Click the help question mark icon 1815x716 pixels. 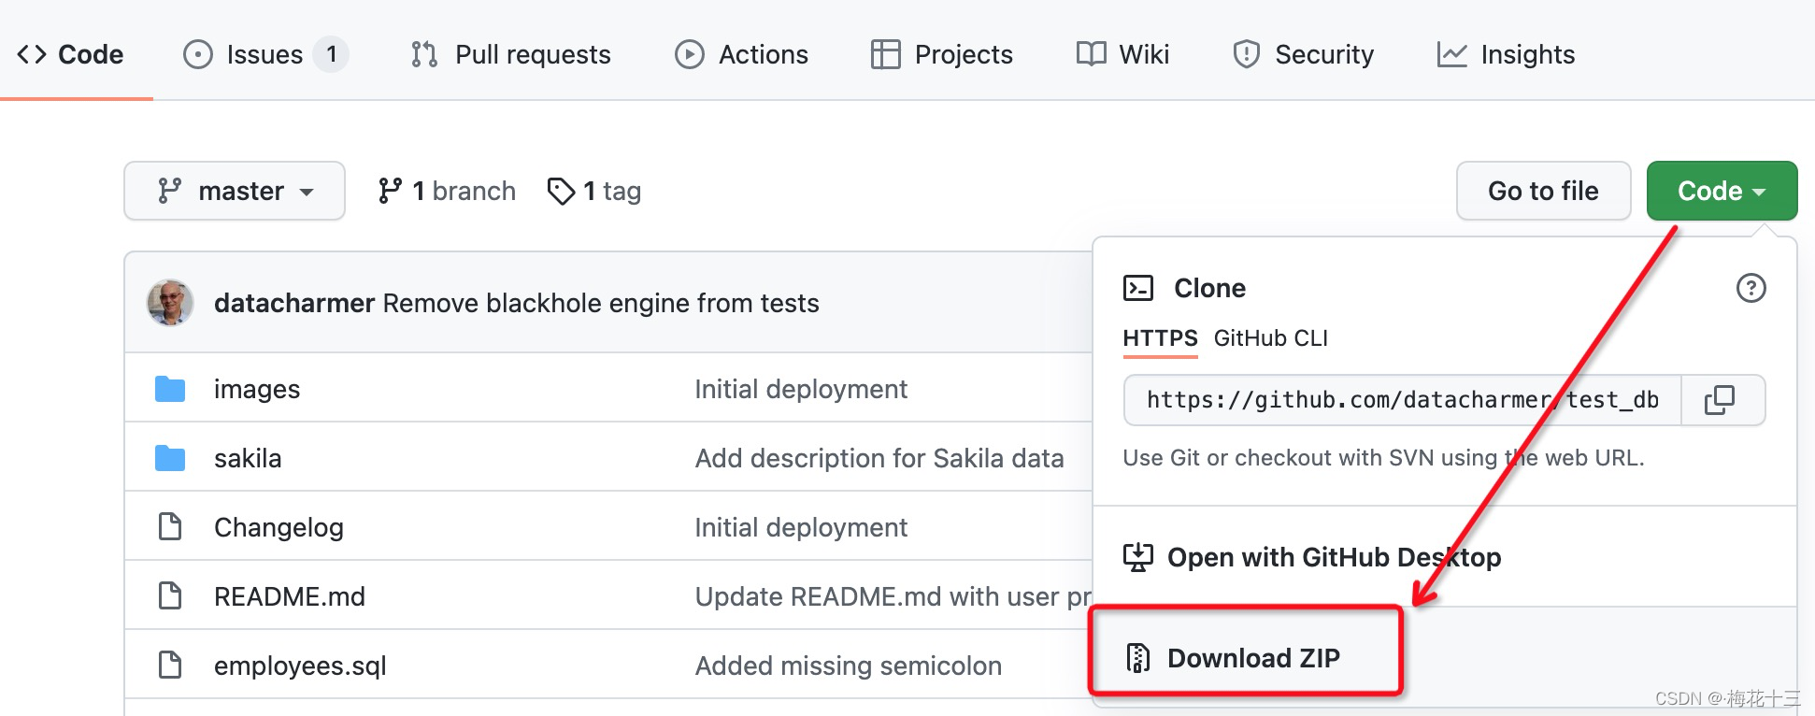[1751, 288]
